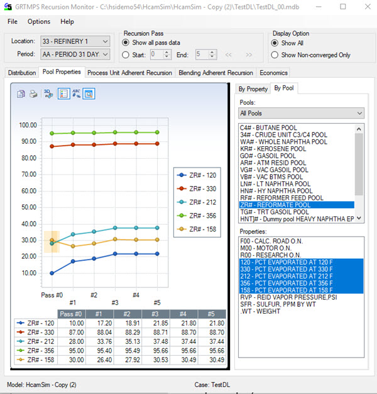Toggle the 3D chart view icon

tap(48, 93)
